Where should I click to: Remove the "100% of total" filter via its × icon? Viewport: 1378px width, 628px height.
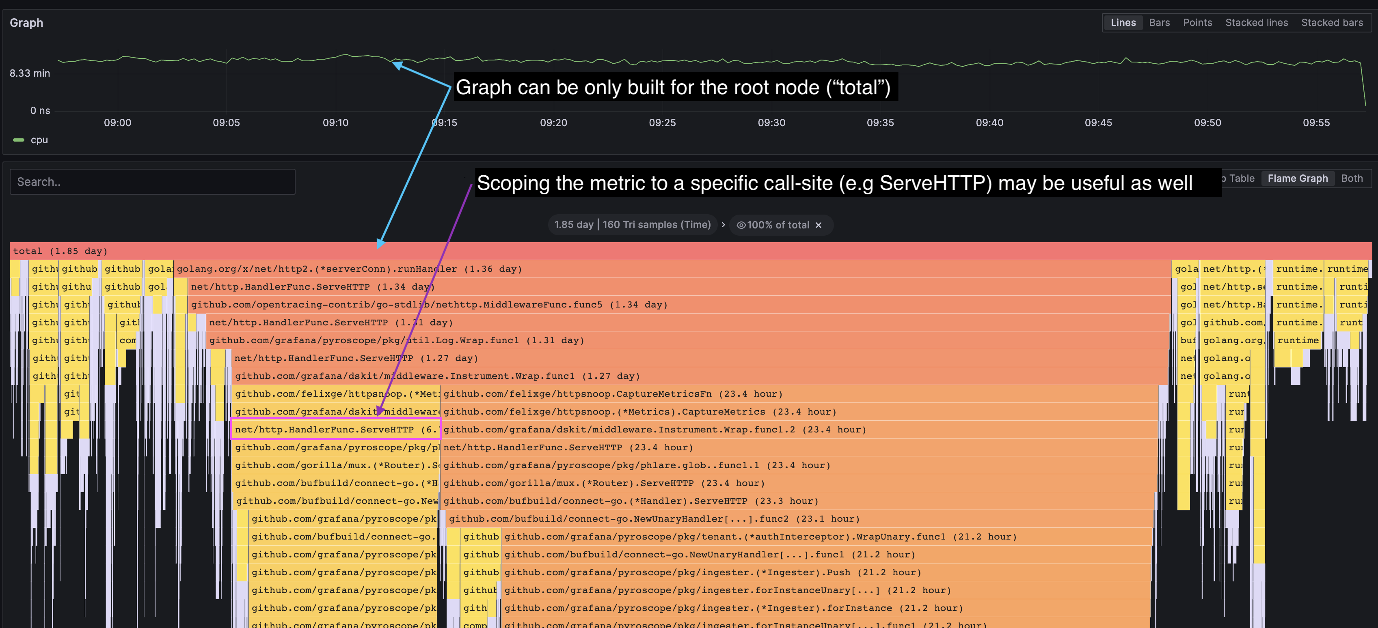tap(818, 225)
